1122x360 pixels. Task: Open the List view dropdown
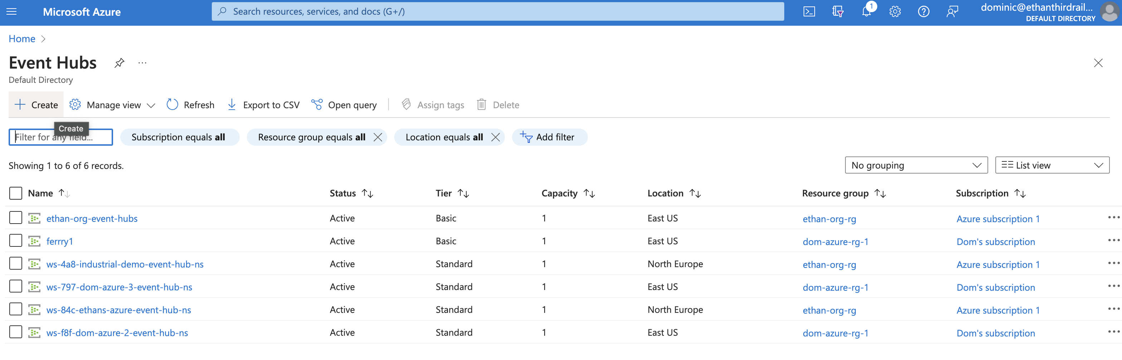(x=1052, y=165)
